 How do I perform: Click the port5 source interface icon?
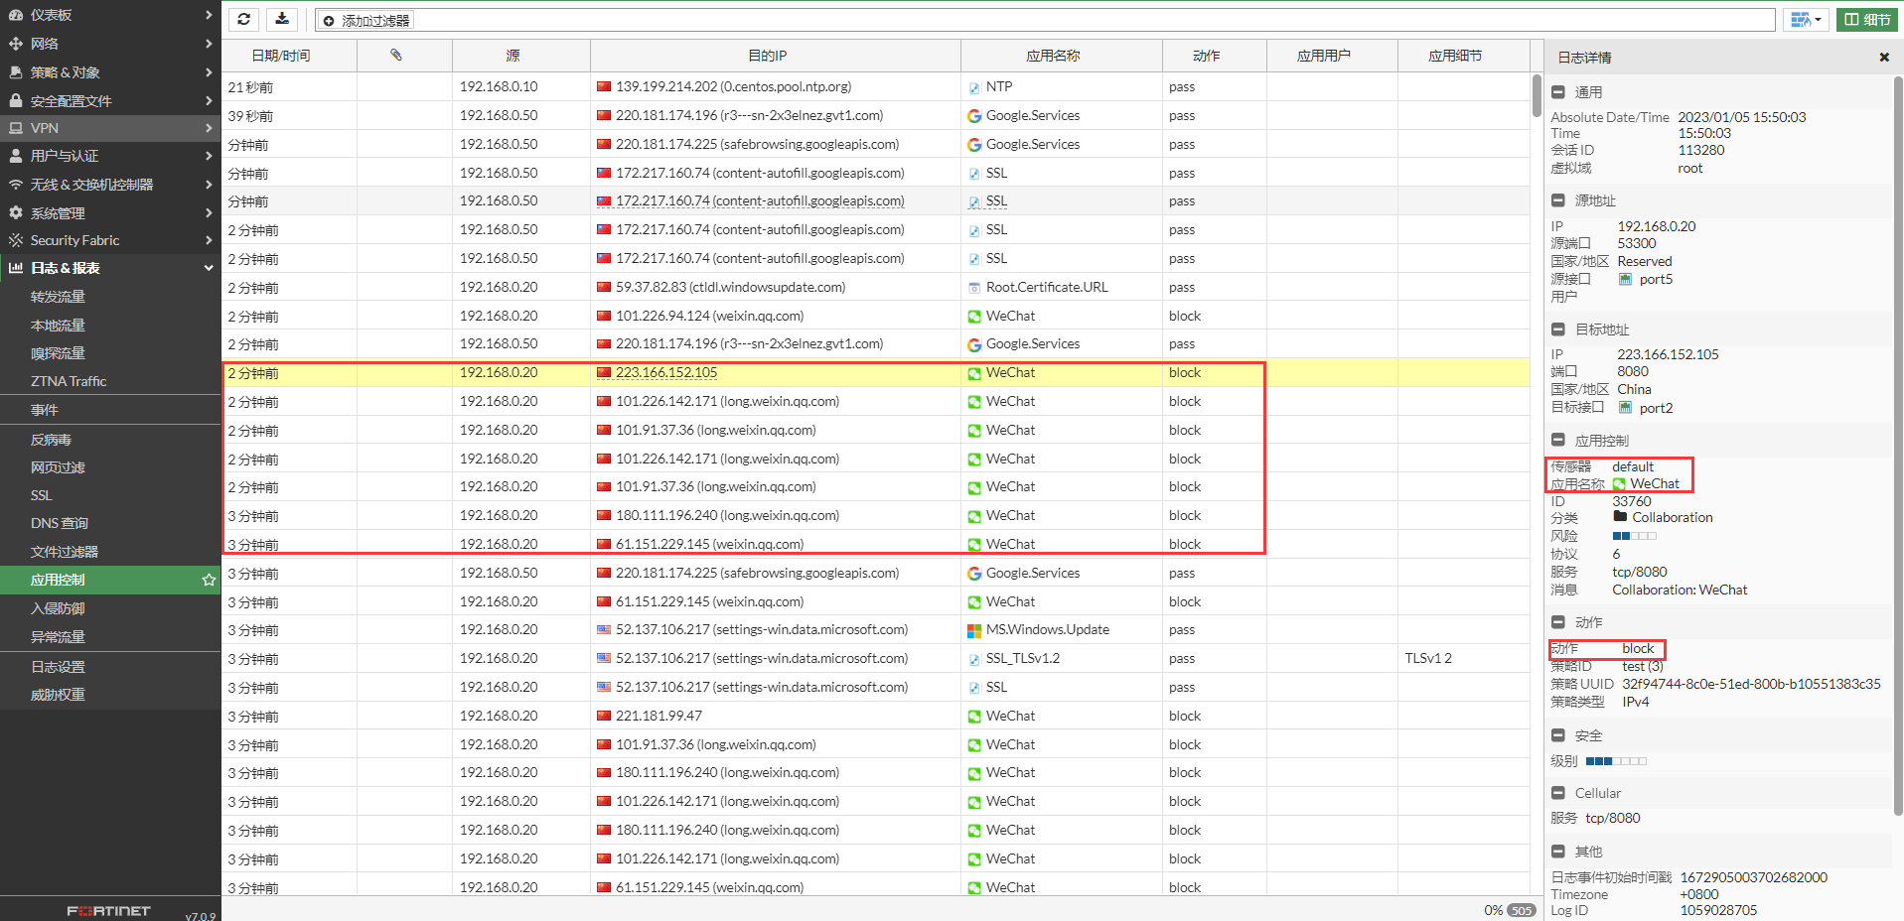1626,280
